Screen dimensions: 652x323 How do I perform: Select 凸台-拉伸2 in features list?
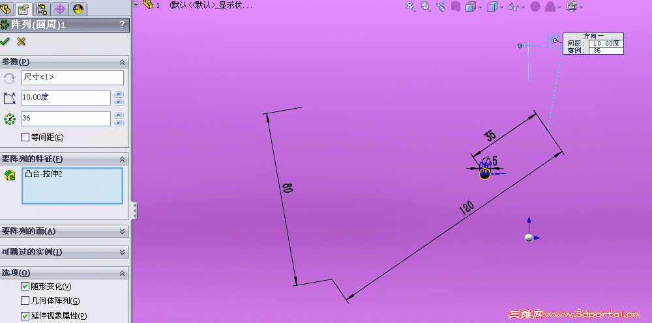tap(44, 174)
